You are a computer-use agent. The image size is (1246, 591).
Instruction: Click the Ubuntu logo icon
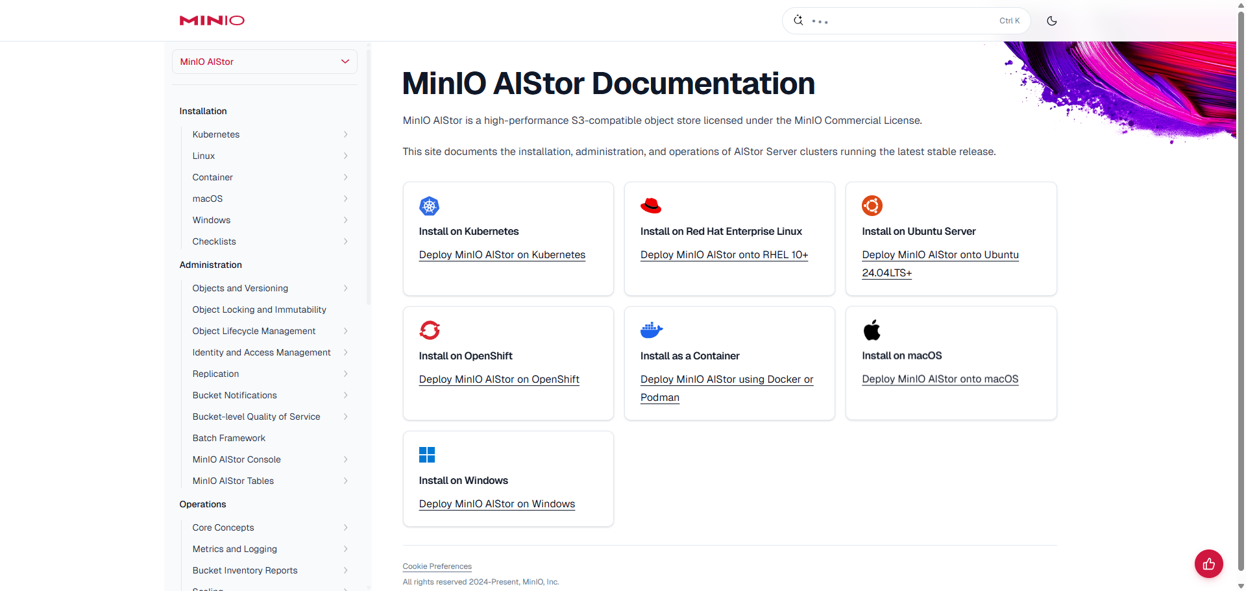click(872, 206)
